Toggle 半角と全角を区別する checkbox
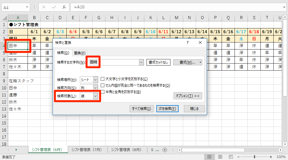288x160 pixels. 102,92
